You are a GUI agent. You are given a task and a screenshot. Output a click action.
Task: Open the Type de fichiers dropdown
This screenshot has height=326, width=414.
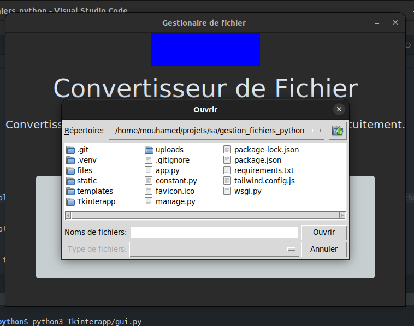click(292, 250)
